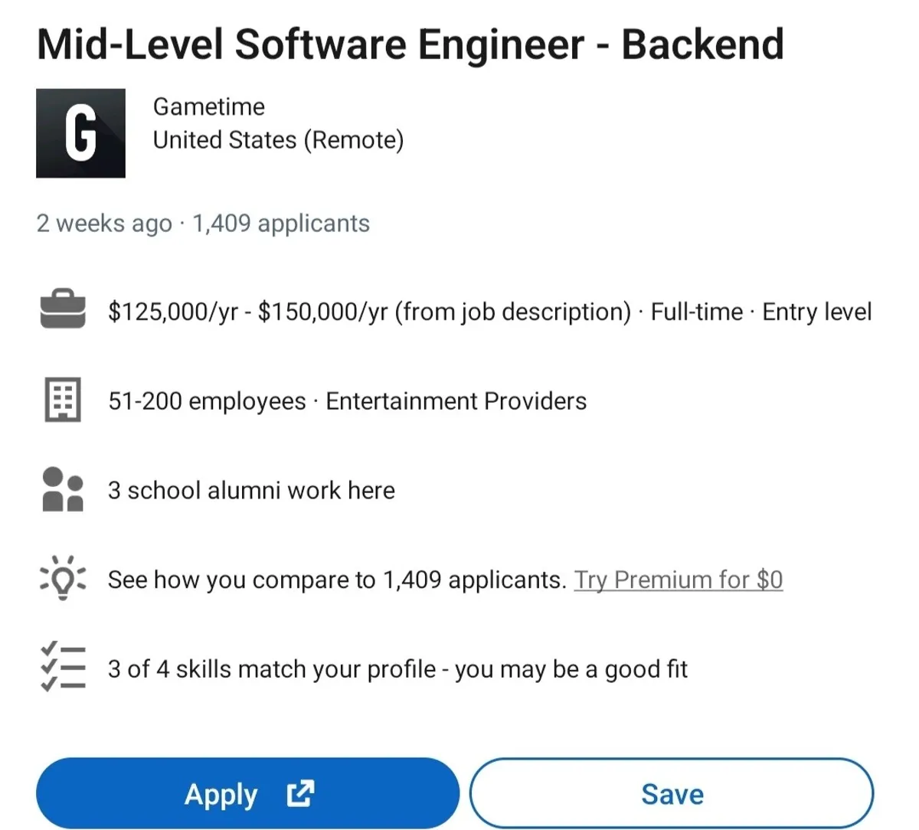919x830 pixels.
Task: Click the 51-200 employees text
Action: click(207, 401)
